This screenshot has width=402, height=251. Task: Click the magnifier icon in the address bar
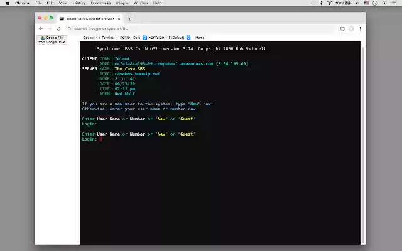point(70,28)
